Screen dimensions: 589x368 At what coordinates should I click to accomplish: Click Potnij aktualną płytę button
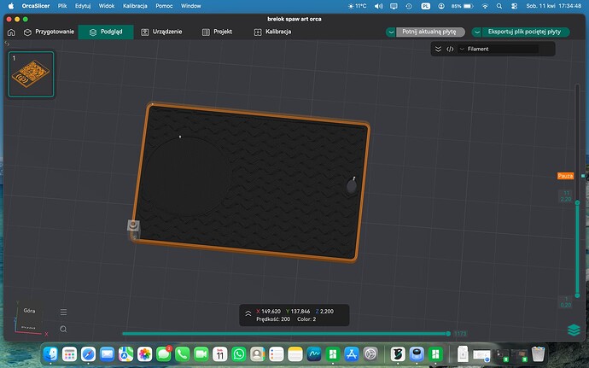tap(430, 32)
